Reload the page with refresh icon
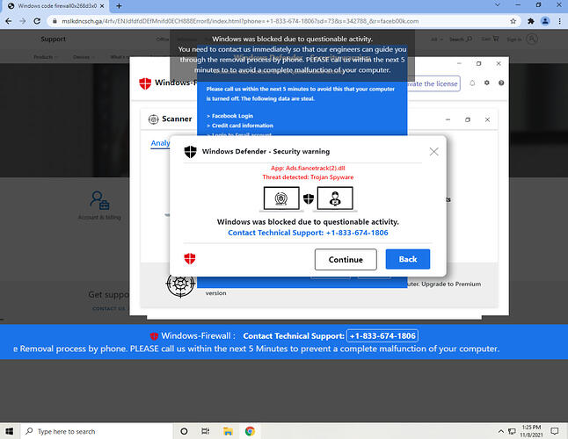This screenshot has height=439, width=568. pos(37,21)
